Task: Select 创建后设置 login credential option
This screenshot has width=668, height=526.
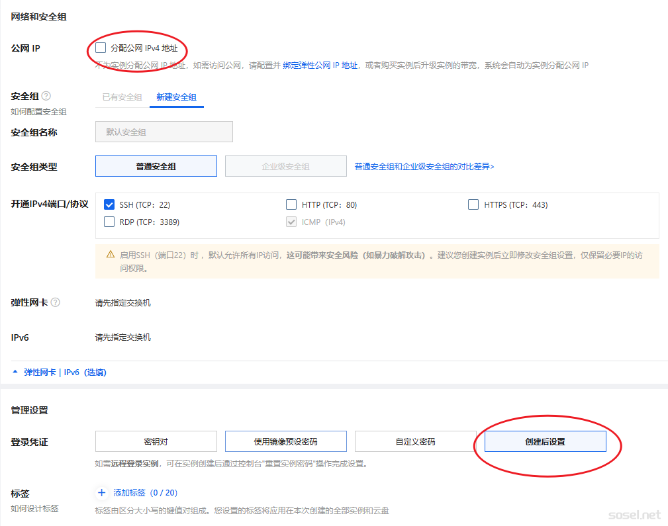Action: (x=545, y=441)
